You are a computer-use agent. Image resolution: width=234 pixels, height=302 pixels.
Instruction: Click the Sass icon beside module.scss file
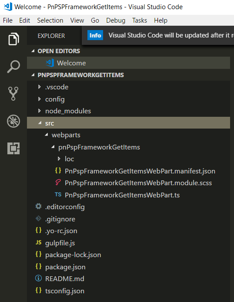(58, 183)
